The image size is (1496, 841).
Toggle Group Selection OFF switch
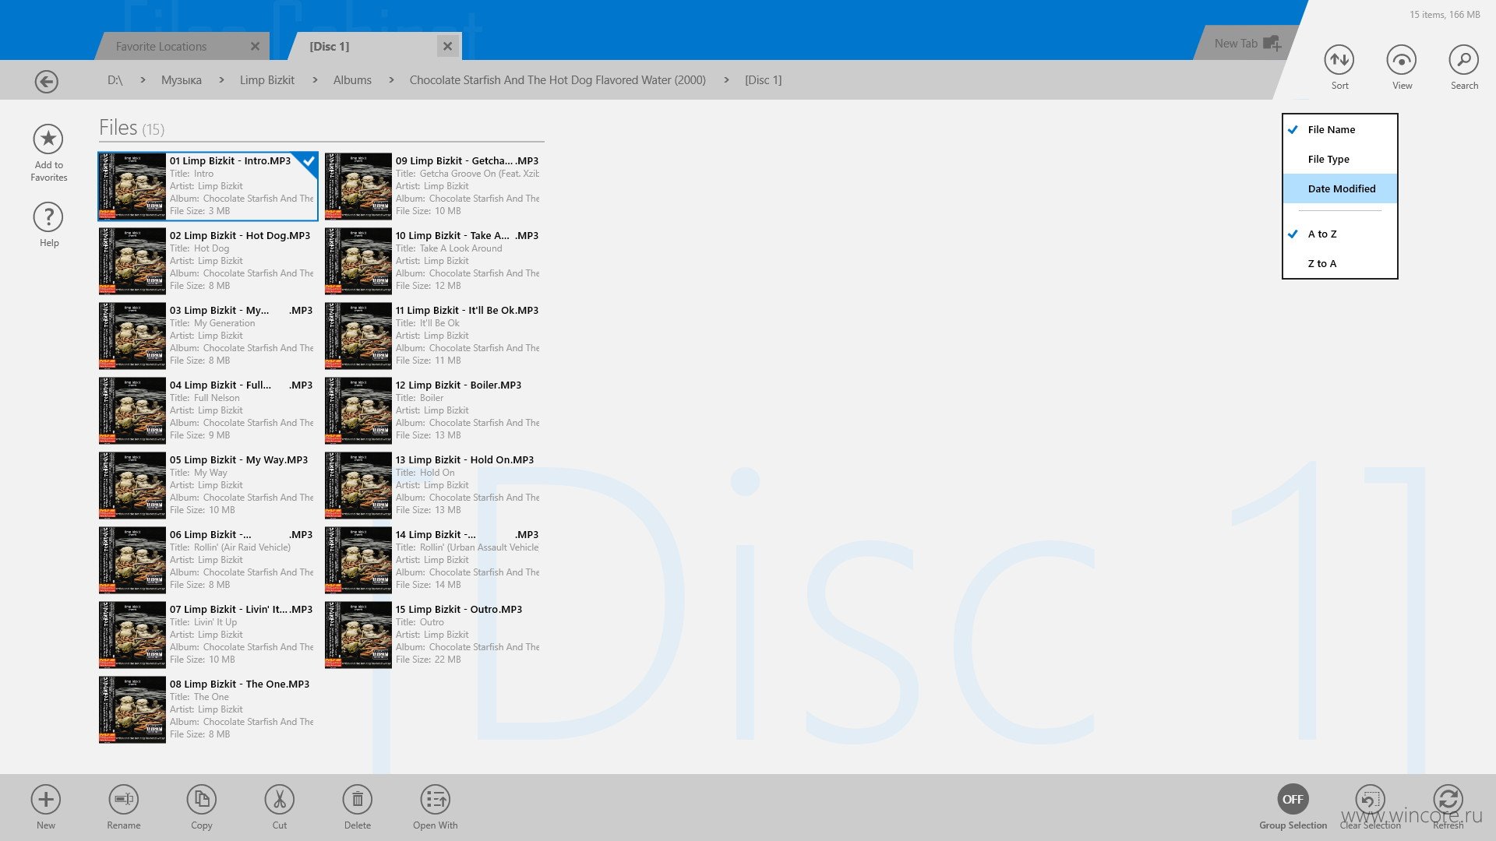[1293, 800]
